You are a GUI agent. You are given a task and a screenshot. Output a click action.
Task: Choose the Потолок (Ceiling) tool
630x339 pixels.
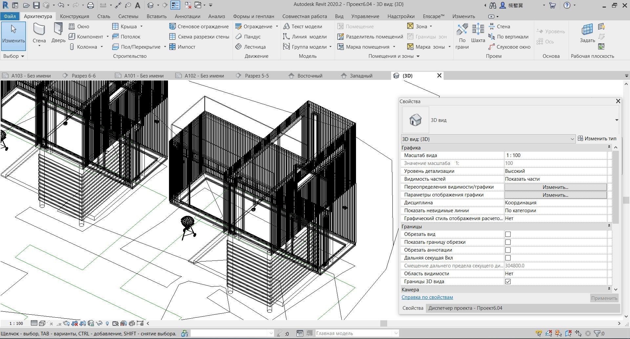pos(126,36)
